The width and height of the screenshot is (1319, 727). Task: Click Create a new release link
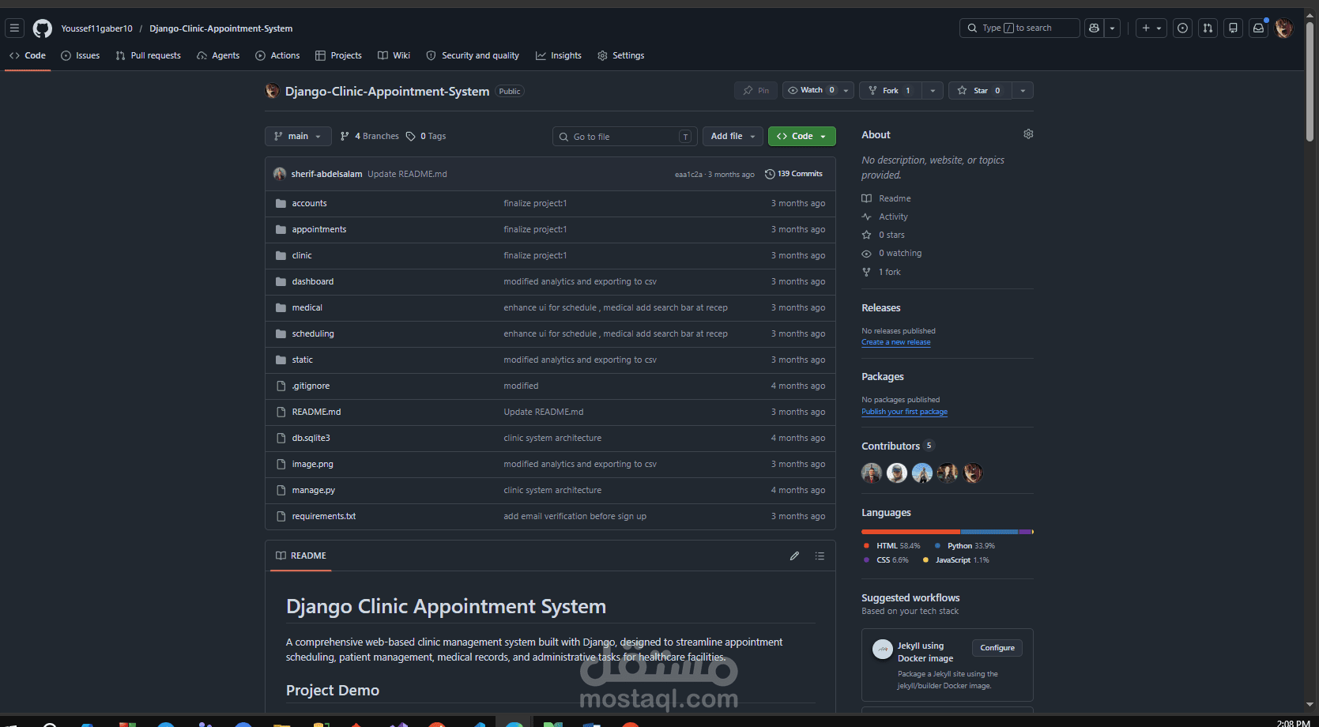895,342
